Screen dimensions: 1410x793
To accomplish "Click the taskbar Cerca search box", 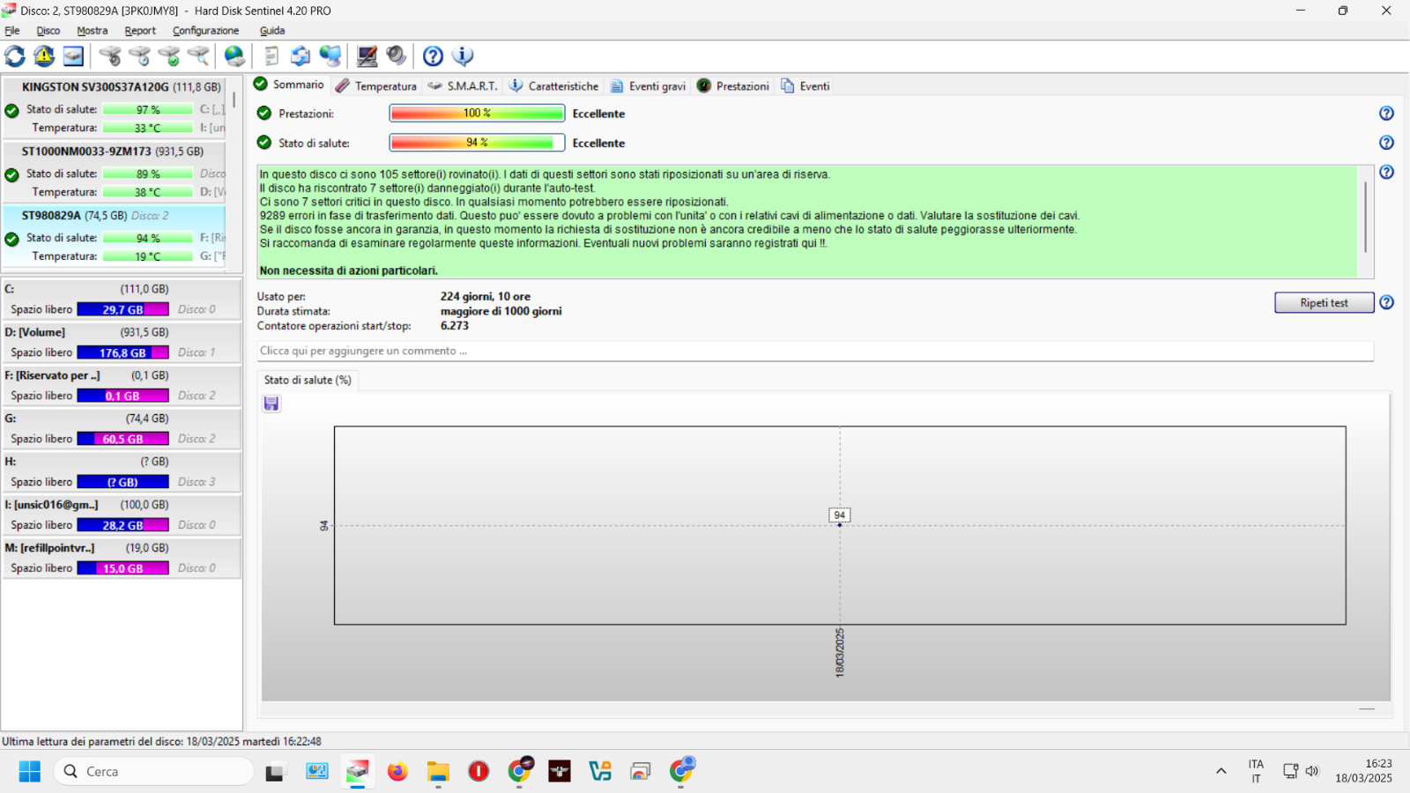I will coord(154,772).
